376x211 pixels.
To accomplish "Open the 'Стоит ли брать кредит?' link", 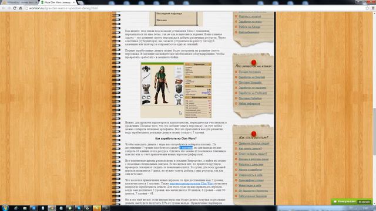I will coord(253,154).
